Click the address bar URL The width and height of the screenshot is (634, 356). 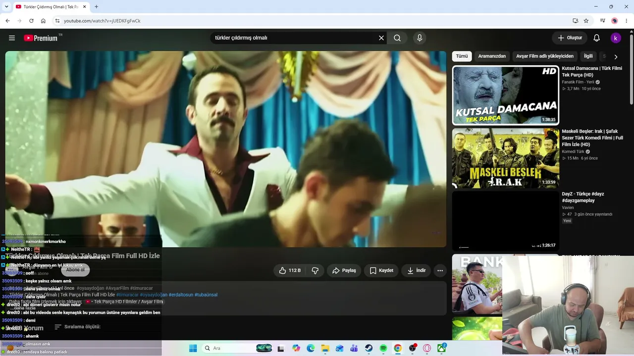(102, 21)
